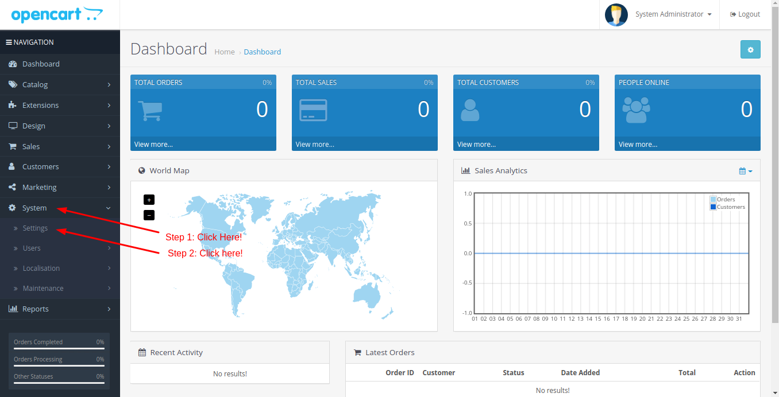Click the navigation hamburger icon

click(9, 42)
